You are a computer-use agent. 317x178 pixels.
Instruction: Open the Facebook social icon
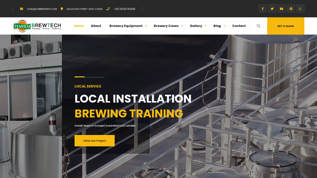pyautogui.click(x=263, y=9)
